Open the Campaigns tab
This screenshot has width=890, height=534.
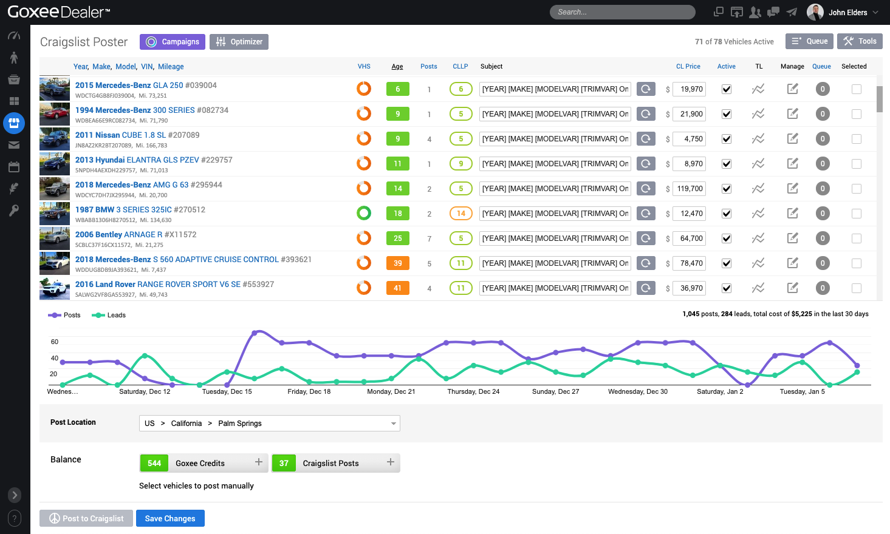[173, 42]
